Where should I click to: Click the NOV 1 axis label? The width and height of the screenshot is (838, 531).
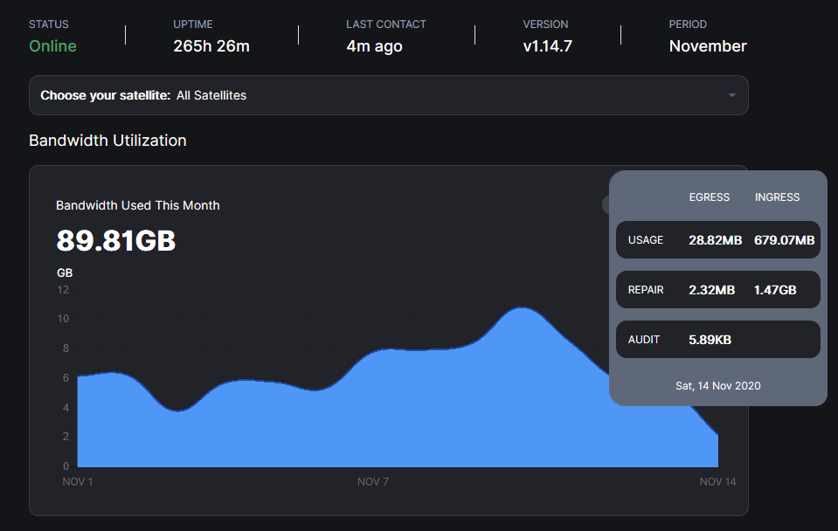(78, 481)
